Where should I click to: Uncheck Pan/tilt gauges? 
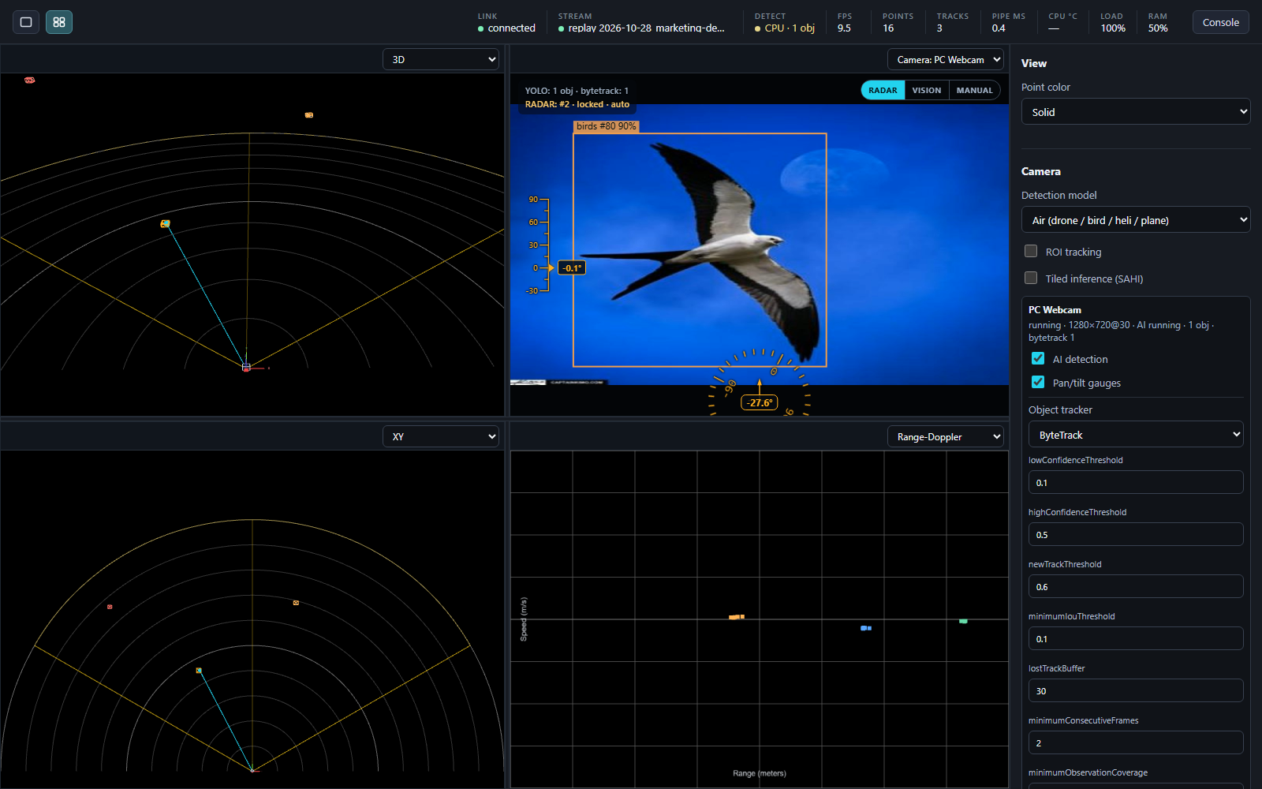[1038, 382]
